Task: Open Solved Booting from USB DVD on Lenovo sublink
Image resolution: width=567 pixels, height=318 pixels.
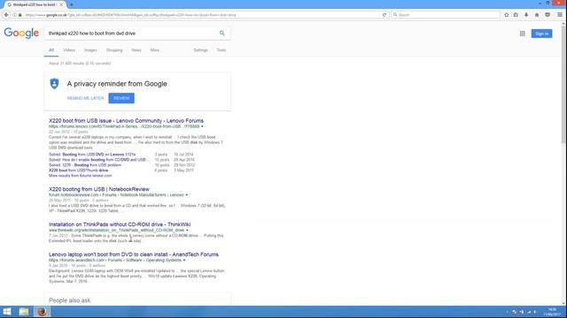Action: pos(92,155)
